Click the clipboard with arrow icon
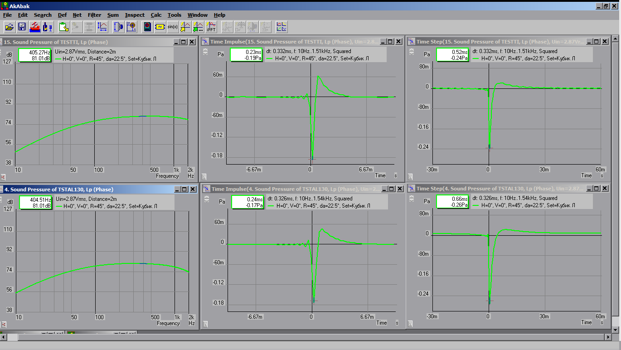Viewport: 621px width, 350px height. [64, 27]
